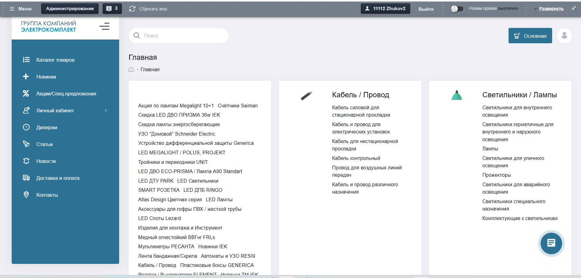Open the Меню item in the top bar

point(21,9)
